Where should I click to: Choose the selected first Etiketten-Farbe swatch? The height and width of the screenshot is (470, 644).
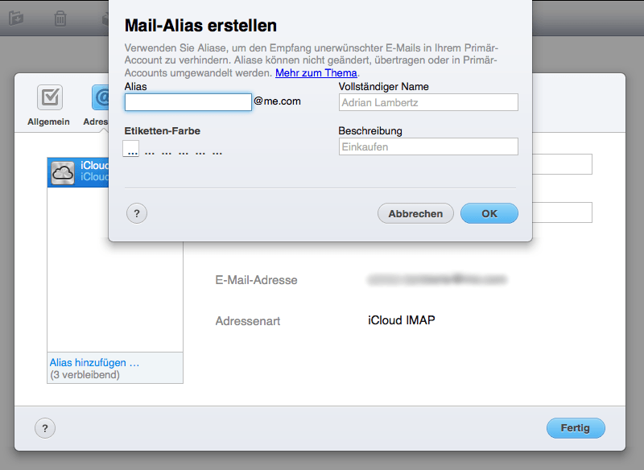pos(131,149)
